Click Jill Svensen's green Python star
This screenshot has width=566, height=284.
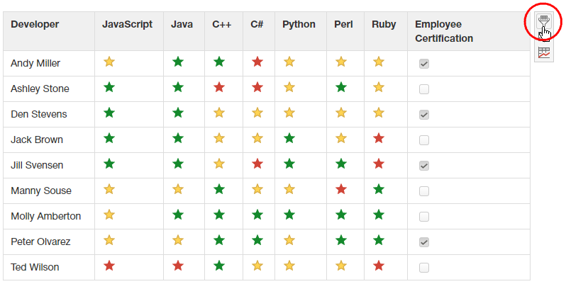289,164
